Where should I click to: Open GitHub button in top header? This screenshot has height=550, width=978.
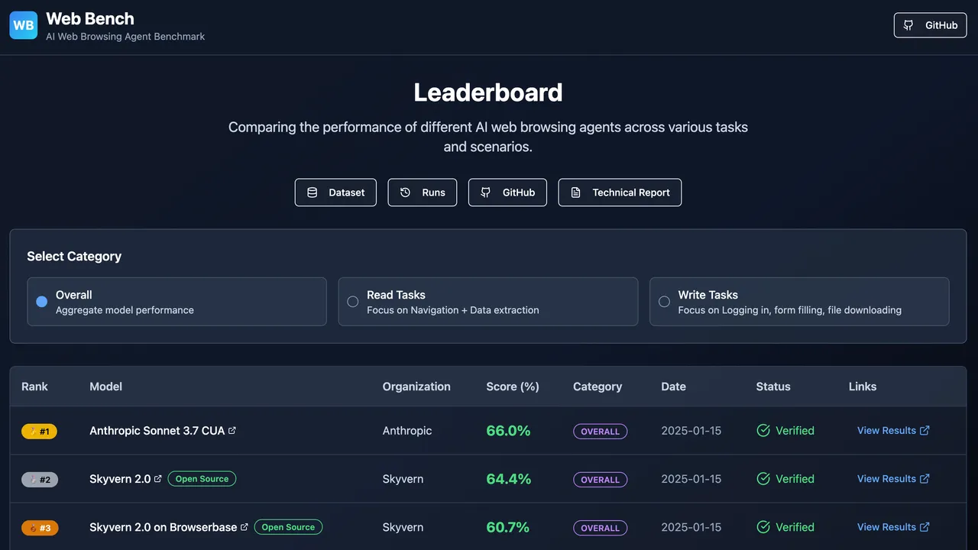(x=930, y=25)
